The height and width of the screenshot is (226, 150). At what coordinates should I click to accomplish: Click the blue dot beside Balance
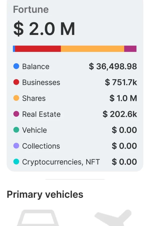(x=16, y=67)
